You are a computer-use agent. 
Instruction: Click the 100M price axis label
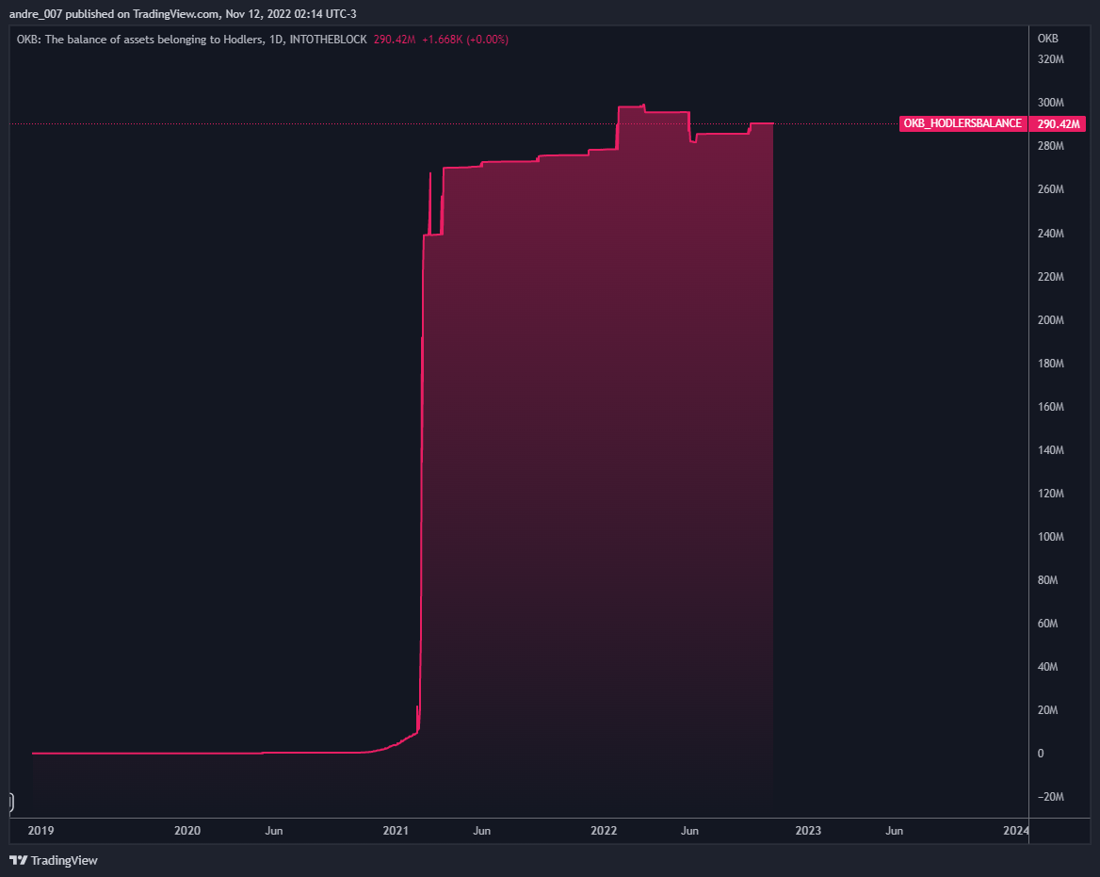(1051, 537)
